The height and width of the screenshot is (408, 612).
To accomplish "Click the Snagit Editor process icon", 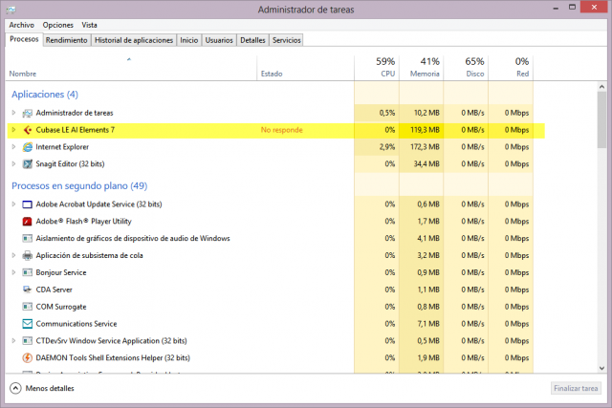I will (28, 164).
